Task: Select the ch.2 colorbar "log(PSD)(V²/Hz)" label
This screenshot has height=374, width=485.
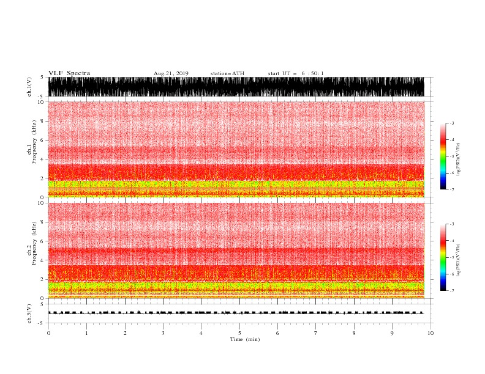Action: 458,260
